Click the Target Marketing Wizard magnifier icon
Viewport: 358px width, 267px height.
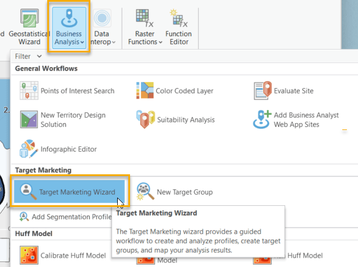[x=29, y=191]
